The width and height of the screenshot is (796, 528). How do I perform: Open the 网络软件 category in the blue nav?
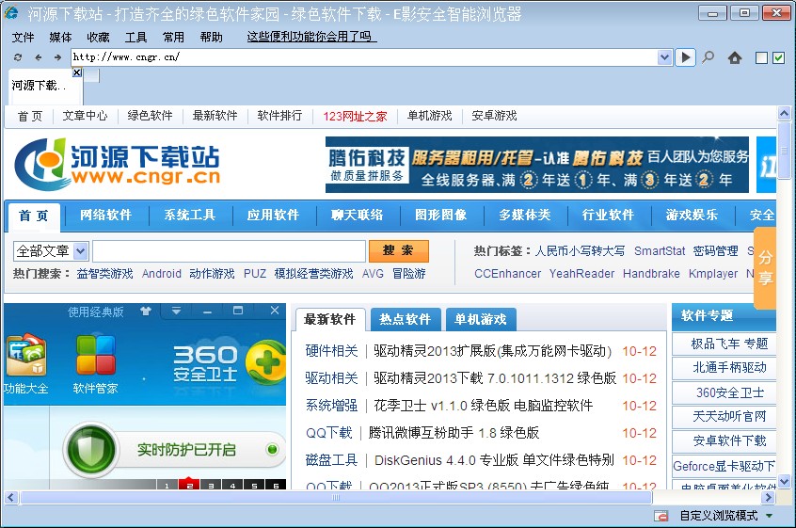[105, 216]
